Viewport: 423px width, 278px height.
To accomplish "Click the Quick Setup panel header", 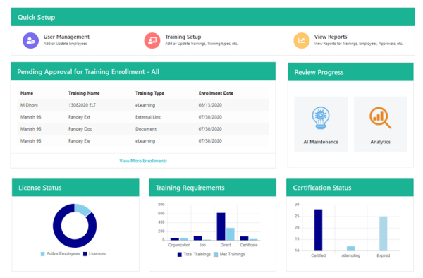I will pos(213,17).
